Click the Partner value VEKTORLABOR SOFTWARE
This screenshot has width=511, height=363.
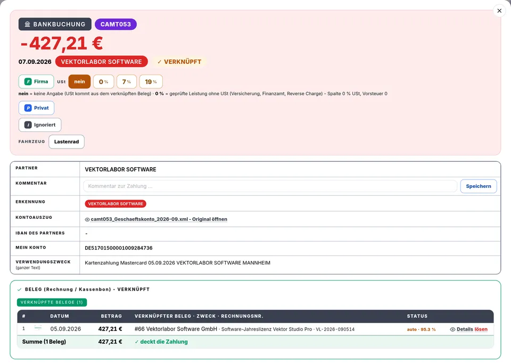pos(121,169)
